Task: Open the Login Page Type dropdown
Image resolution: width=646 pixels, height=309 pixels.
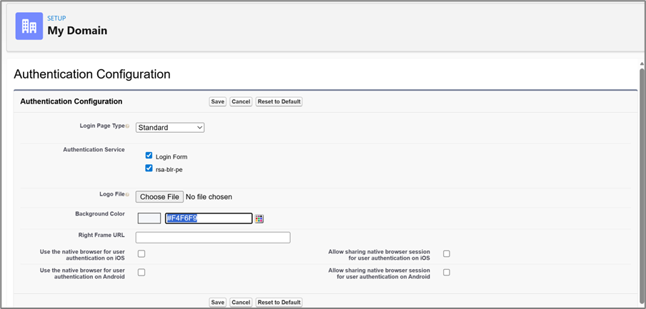Action: pyautogui.click(x=170, y=127)
